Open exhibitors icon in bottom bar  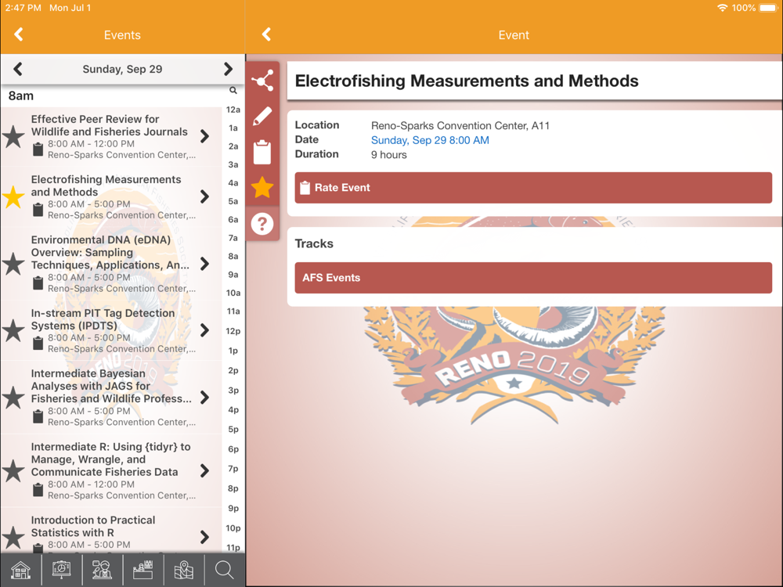(x=143, y=570)
